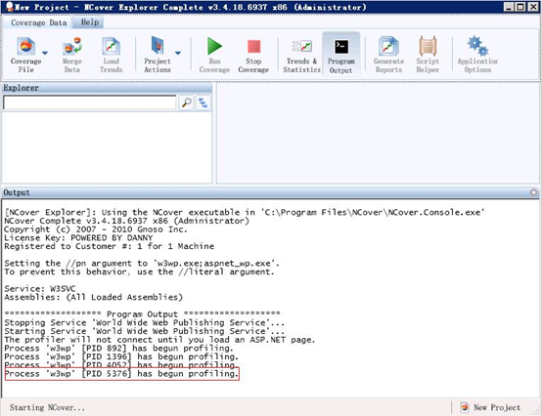Click the NCover app icon in title bar
Screen dimensions: 542x416
pos(10,7)
